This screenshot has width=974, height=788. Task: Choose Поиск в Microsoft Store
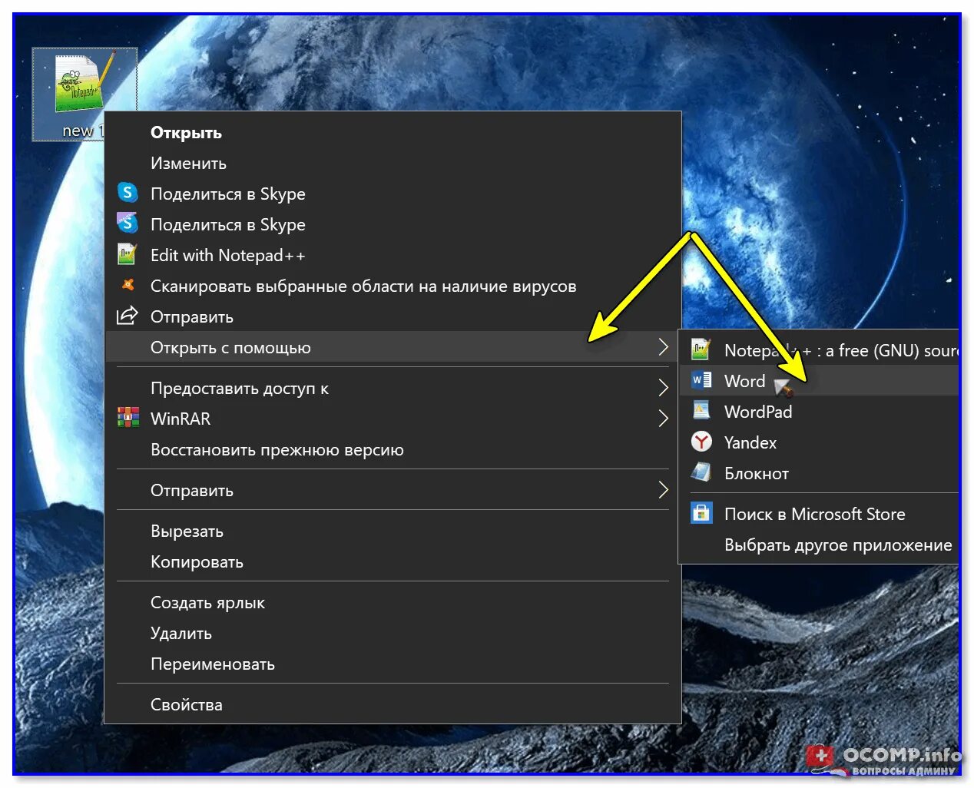click(819, 514)
